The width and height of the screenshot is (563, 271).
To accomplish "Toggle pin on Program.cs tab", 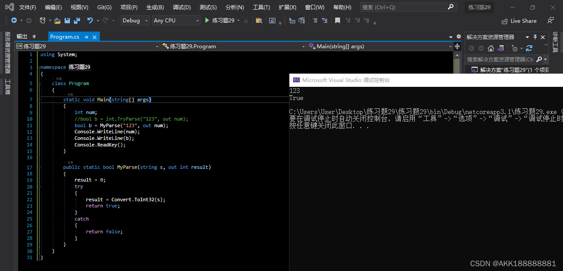I will (86, 37).
